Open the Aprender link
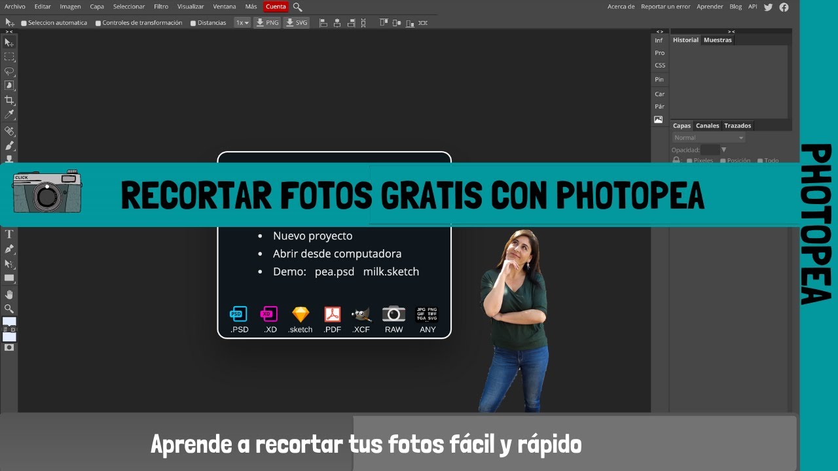This screenshot has height=471, width=838. coord(710,7)
